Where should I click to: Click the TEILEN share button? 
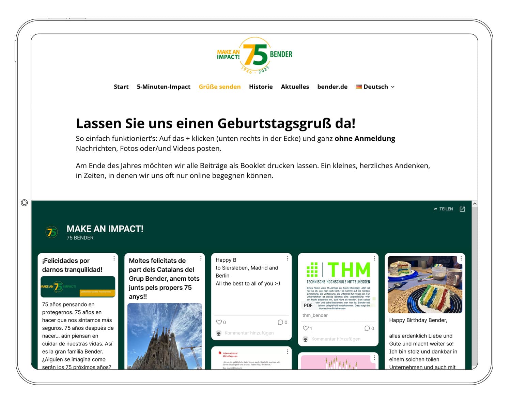tap(443, 209)
